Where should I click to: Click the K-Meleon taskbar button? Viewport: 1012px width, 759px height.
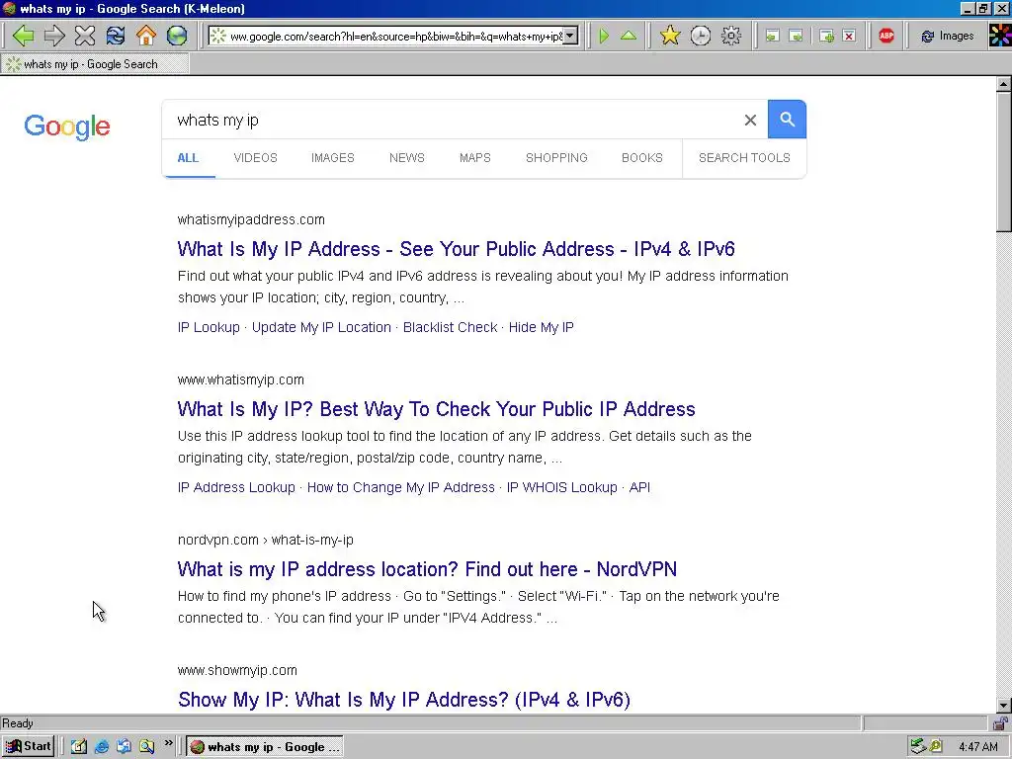[265, 747]
